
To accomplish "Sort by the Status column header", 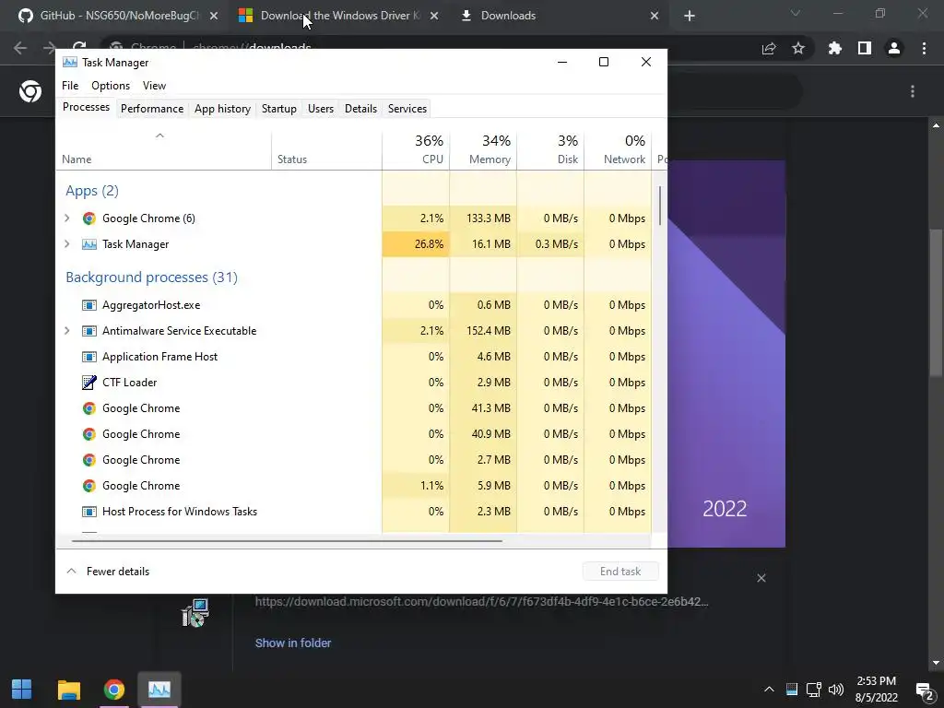I will tap(327, 148).
